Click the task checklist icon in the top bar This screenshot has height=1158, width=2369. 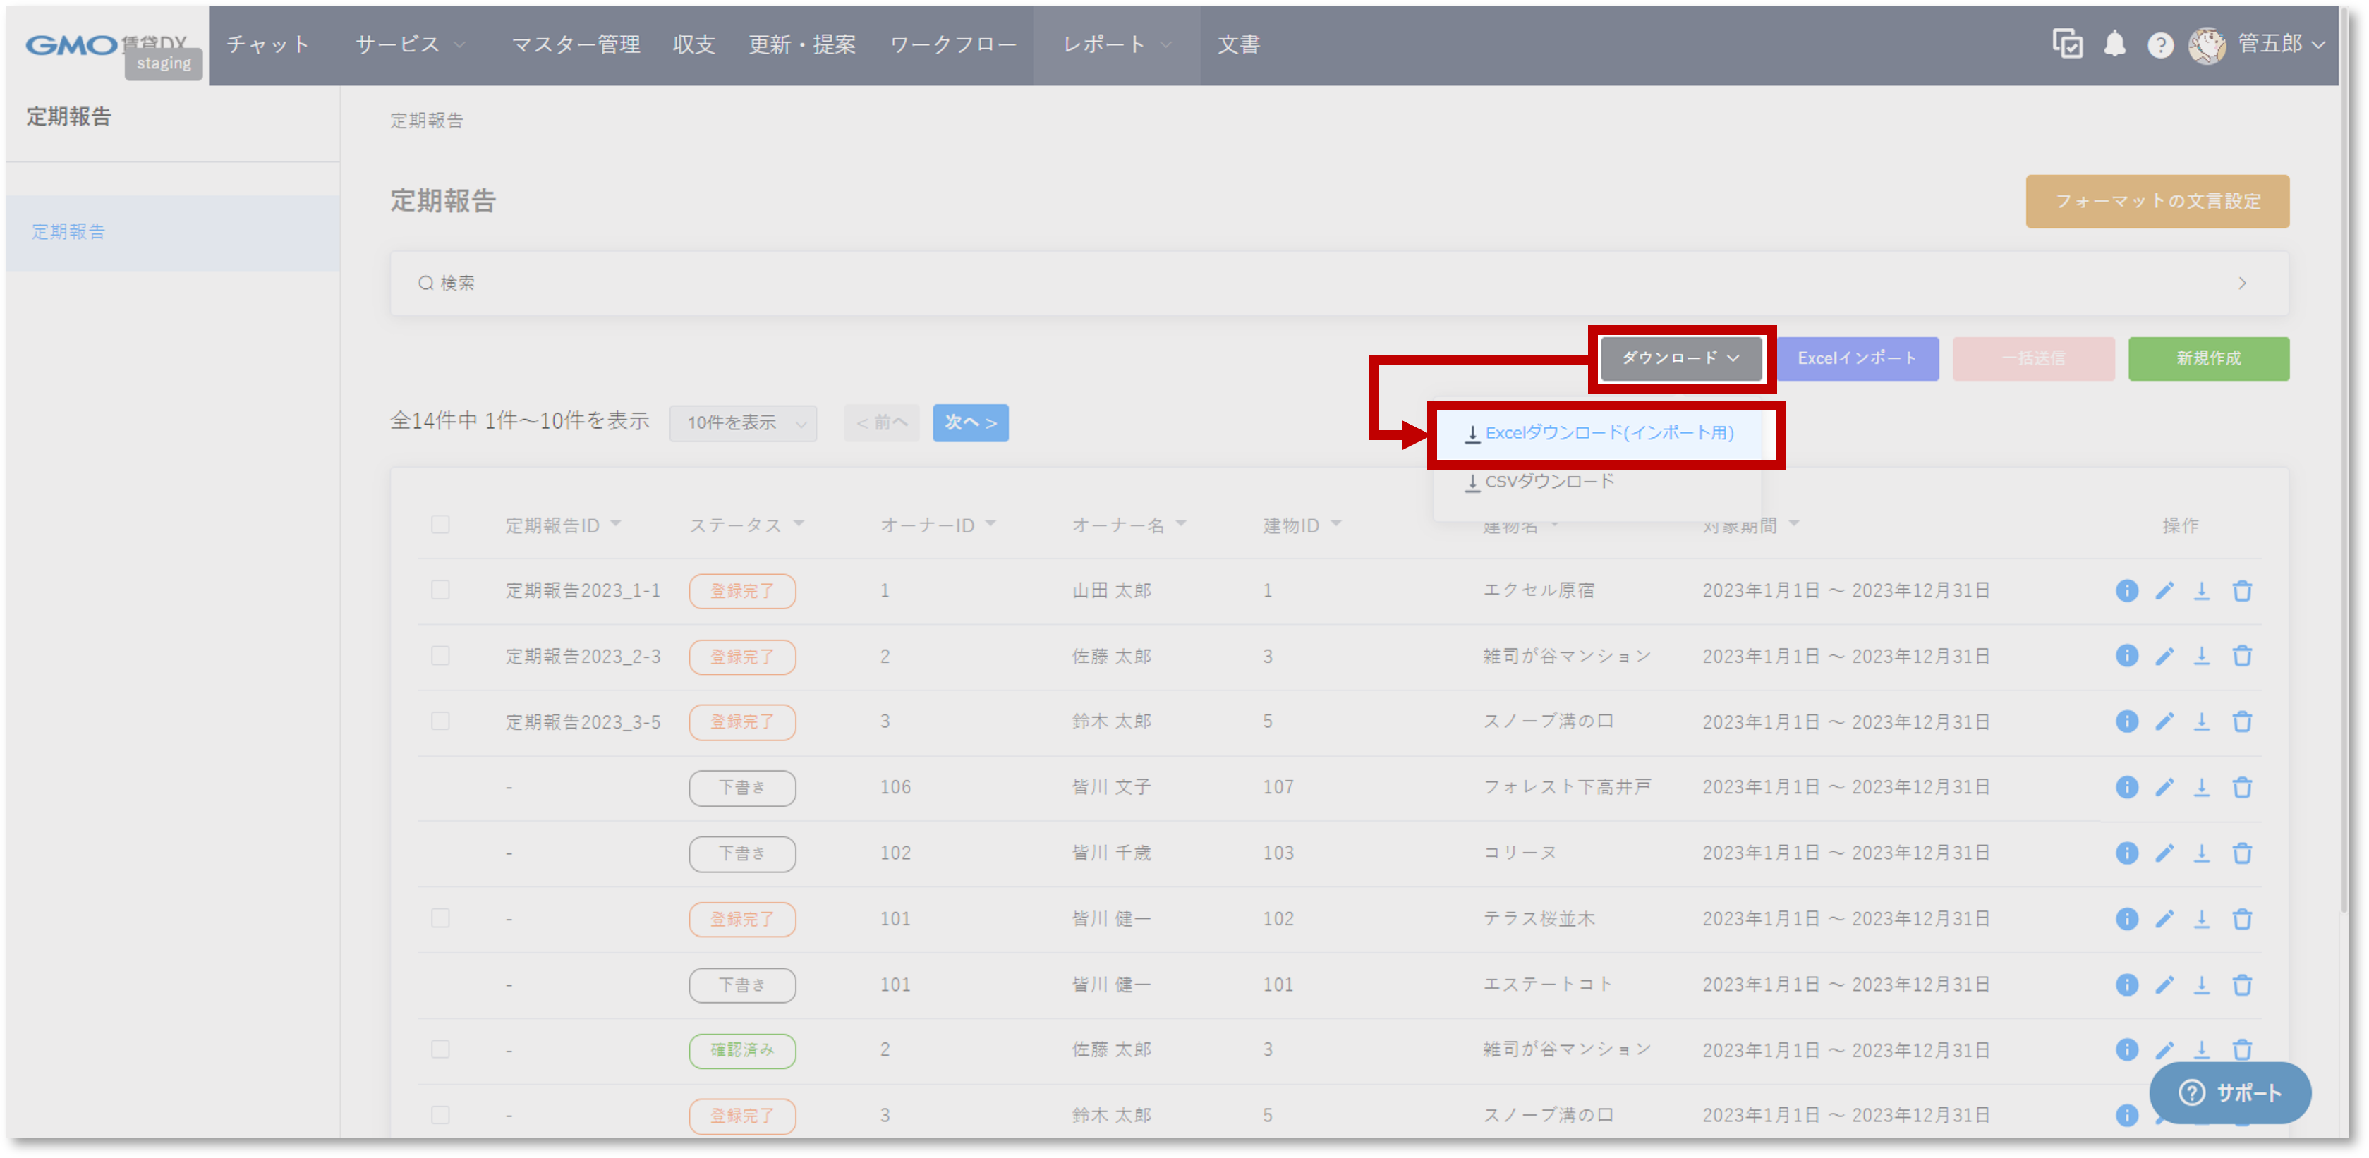coord(2068,44)
